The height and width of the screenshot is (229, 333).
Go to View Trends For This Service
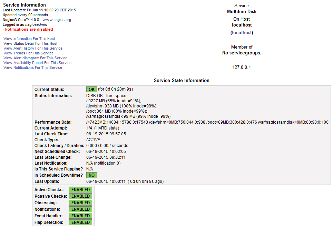(x=28, y=53)
